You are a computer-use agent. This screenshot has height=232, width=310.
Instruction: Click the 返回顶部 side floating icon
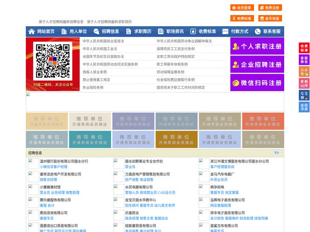[304, 107]
